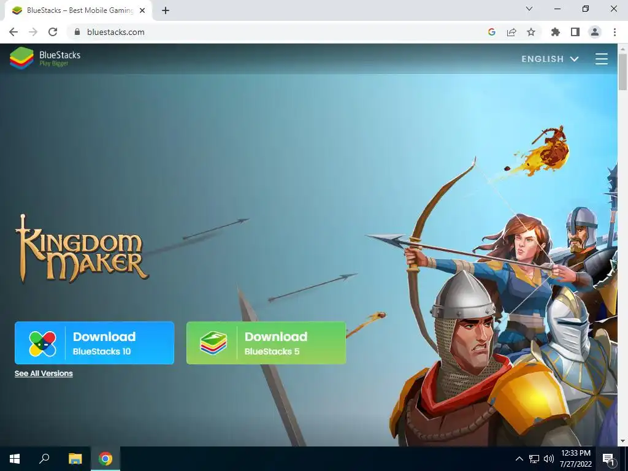Click the Kingdom Maker game logo
The image size is (628, 471).
82,248
